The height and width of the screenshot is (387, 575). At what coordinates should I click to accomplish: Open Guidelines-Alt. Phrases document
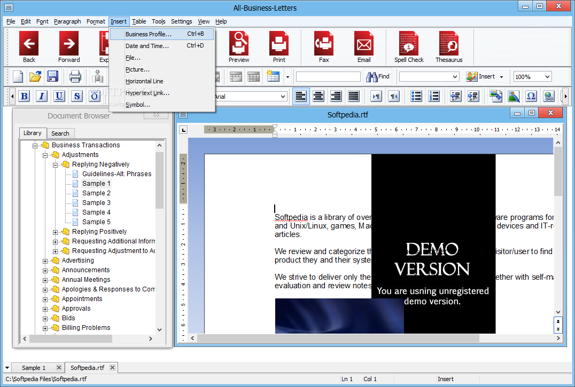(x=116, y=174)
